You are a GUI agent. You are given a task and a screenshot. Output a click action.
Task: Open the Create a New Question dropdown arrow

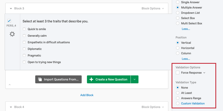[x=135, y=79]
